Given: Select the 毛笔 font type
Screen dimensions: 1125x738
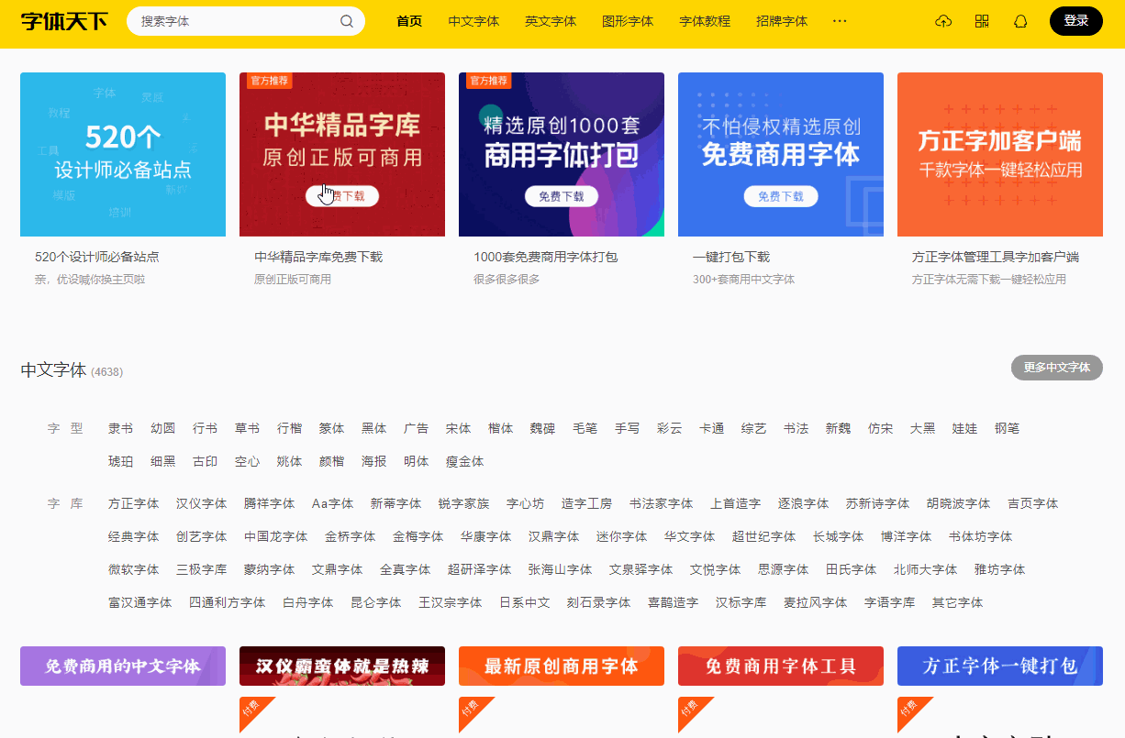Looking at the screenshot, I should 585,428.
